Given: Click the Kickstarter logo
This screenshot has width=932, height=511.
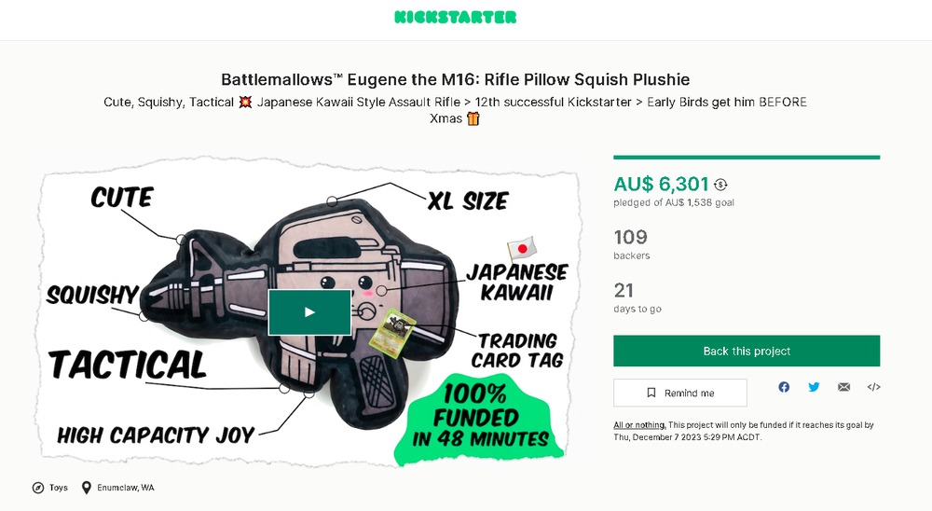Looking at the screenshot, I should [456, 18].
